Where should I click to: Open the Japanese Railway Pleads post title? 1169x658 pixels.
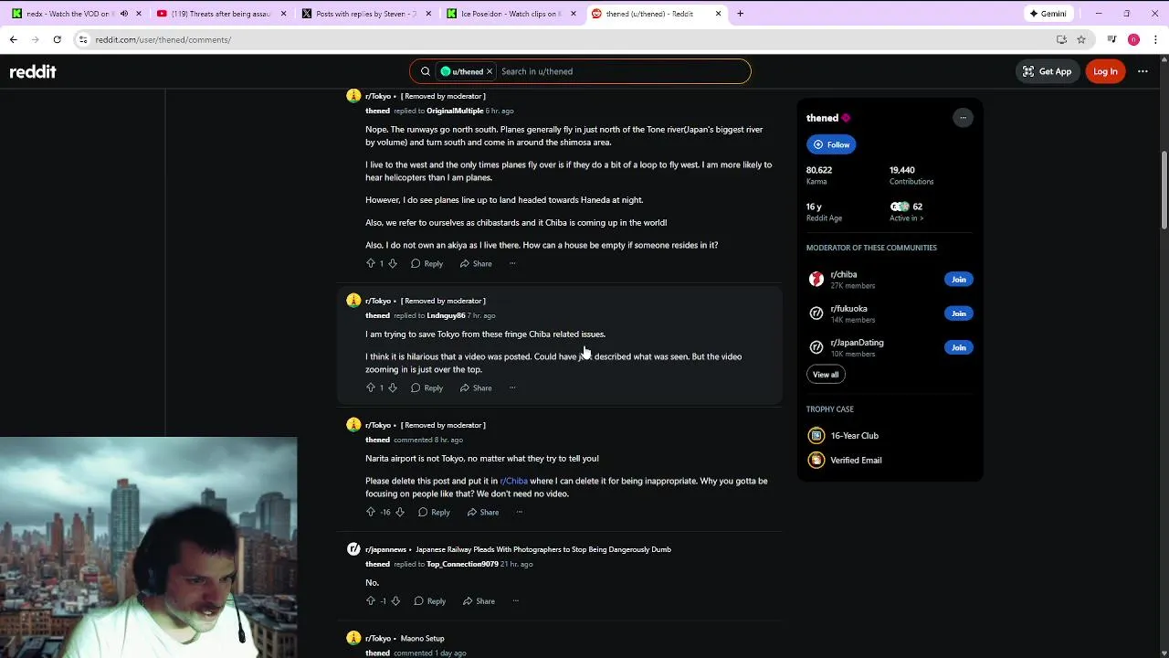click(543, 549)
